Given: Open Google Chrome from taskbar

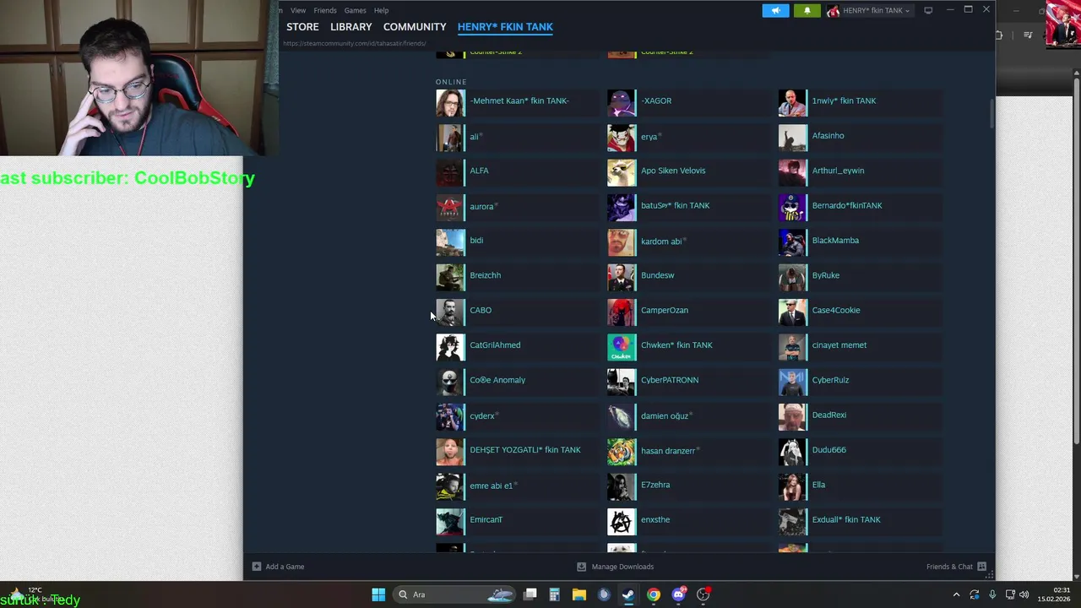Looking at the screenshot, I should [654, 594].
